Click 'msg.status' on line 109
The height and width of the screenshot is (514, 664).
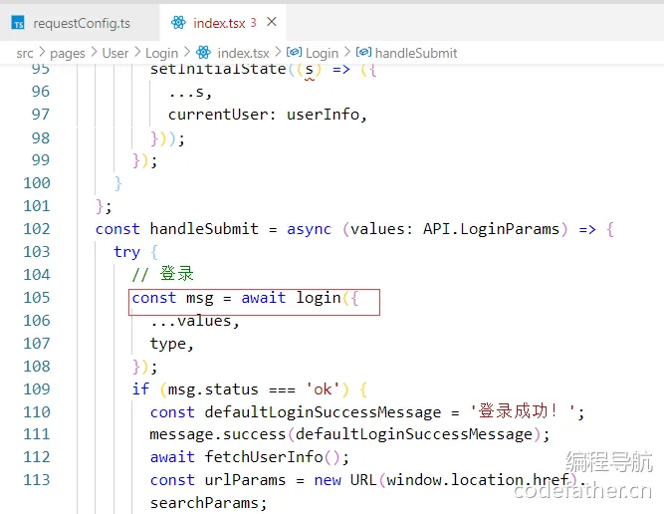pyautogui.click(x=213, y=389)
